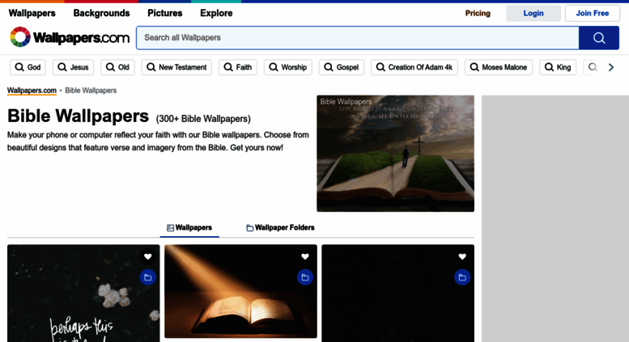Open the glowing open Bible wallpaper thumbnail
629x342 pixels.
pos(240,292)
